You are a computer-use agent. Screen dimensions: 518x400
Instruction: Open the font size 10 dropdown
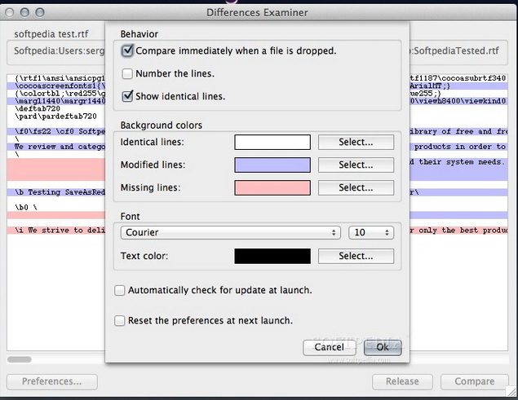coord(371,232)
